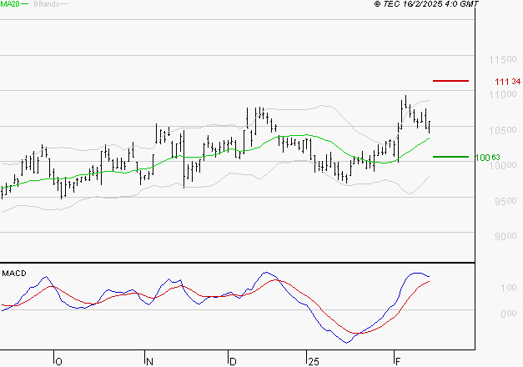
Task: Click the N month marker on time axis
Action: 149,362
